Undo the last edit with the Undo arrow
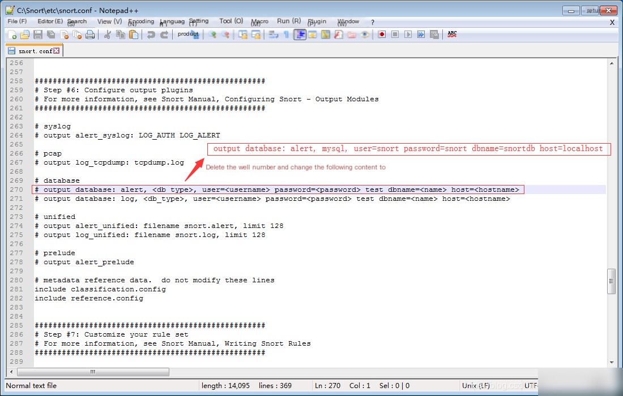Image resolution: width=623 pixels, height=396 pixels. [151, 35]
